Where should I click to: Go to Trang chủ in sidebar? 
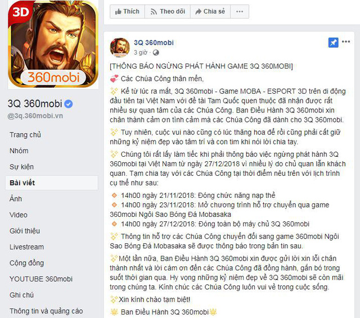click(25, 135)
